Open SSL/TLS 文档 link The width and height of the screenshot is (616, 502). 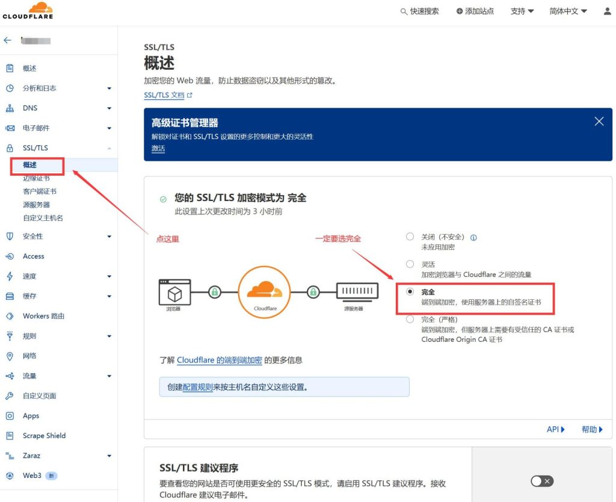(x=164, y=95)
